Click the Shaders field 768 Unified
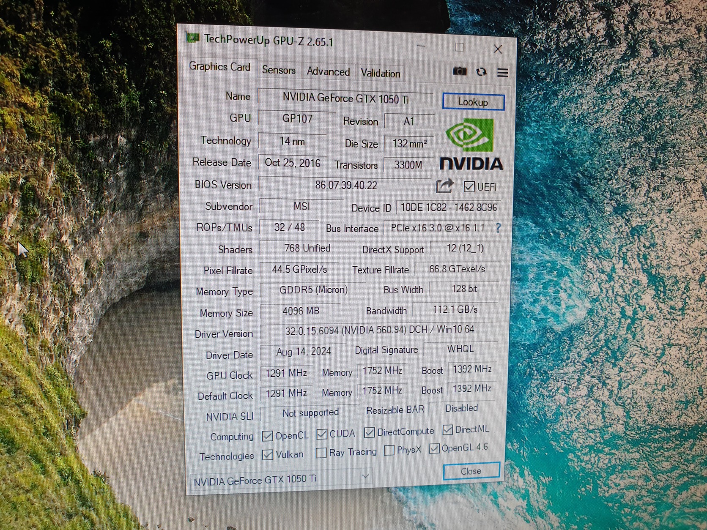Image resolution: width=707 pixels, height=530 pixels. [307, 248]
